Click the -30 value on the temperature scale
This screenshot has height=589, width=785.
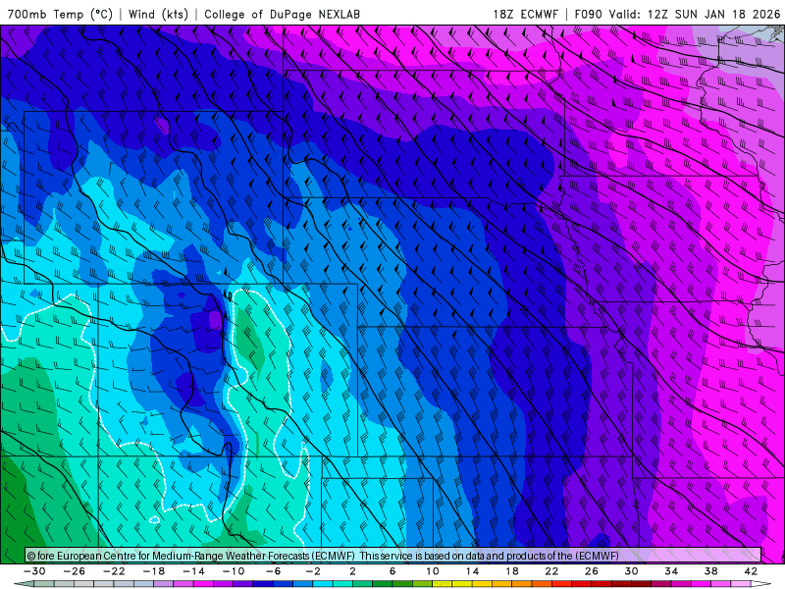click(34, 571)
